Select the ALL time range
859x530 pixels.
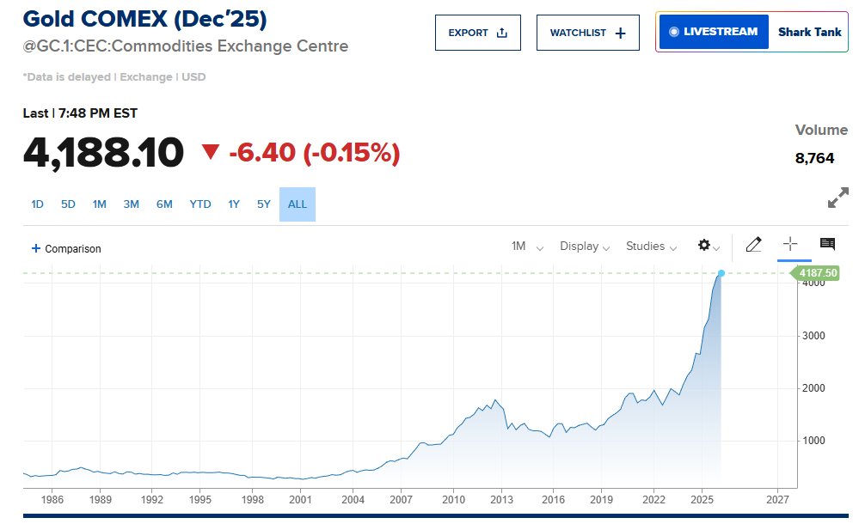tap(297, 204)
